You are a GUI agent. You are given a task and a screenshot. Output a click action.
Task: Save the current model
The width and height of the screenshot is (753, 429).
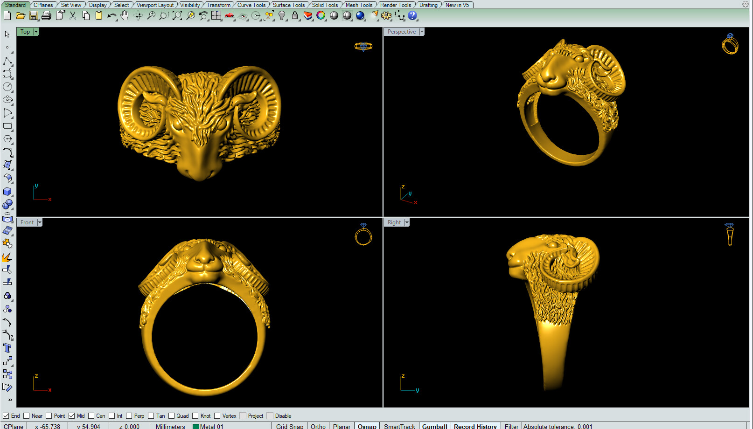tap(34, 15)
